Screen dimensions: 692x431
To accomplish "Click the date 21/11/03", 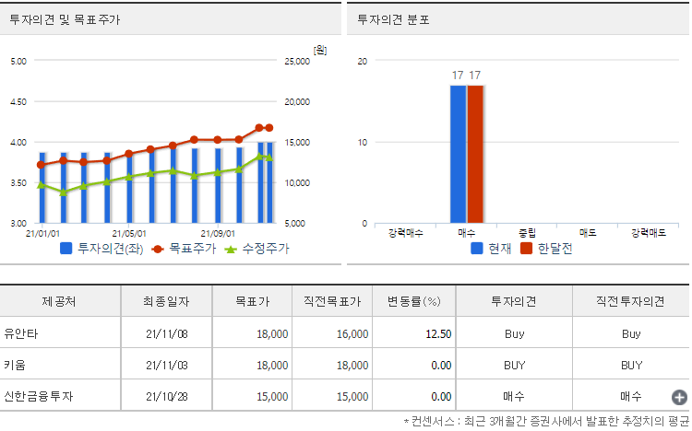I will click(x=167, y=366).
